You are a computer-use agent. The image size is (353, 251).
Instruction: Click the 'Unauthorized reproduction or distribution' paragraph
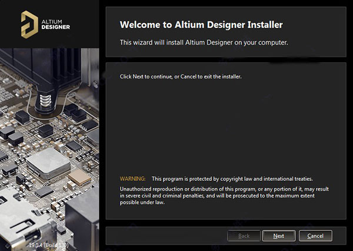tap(224, 196)
